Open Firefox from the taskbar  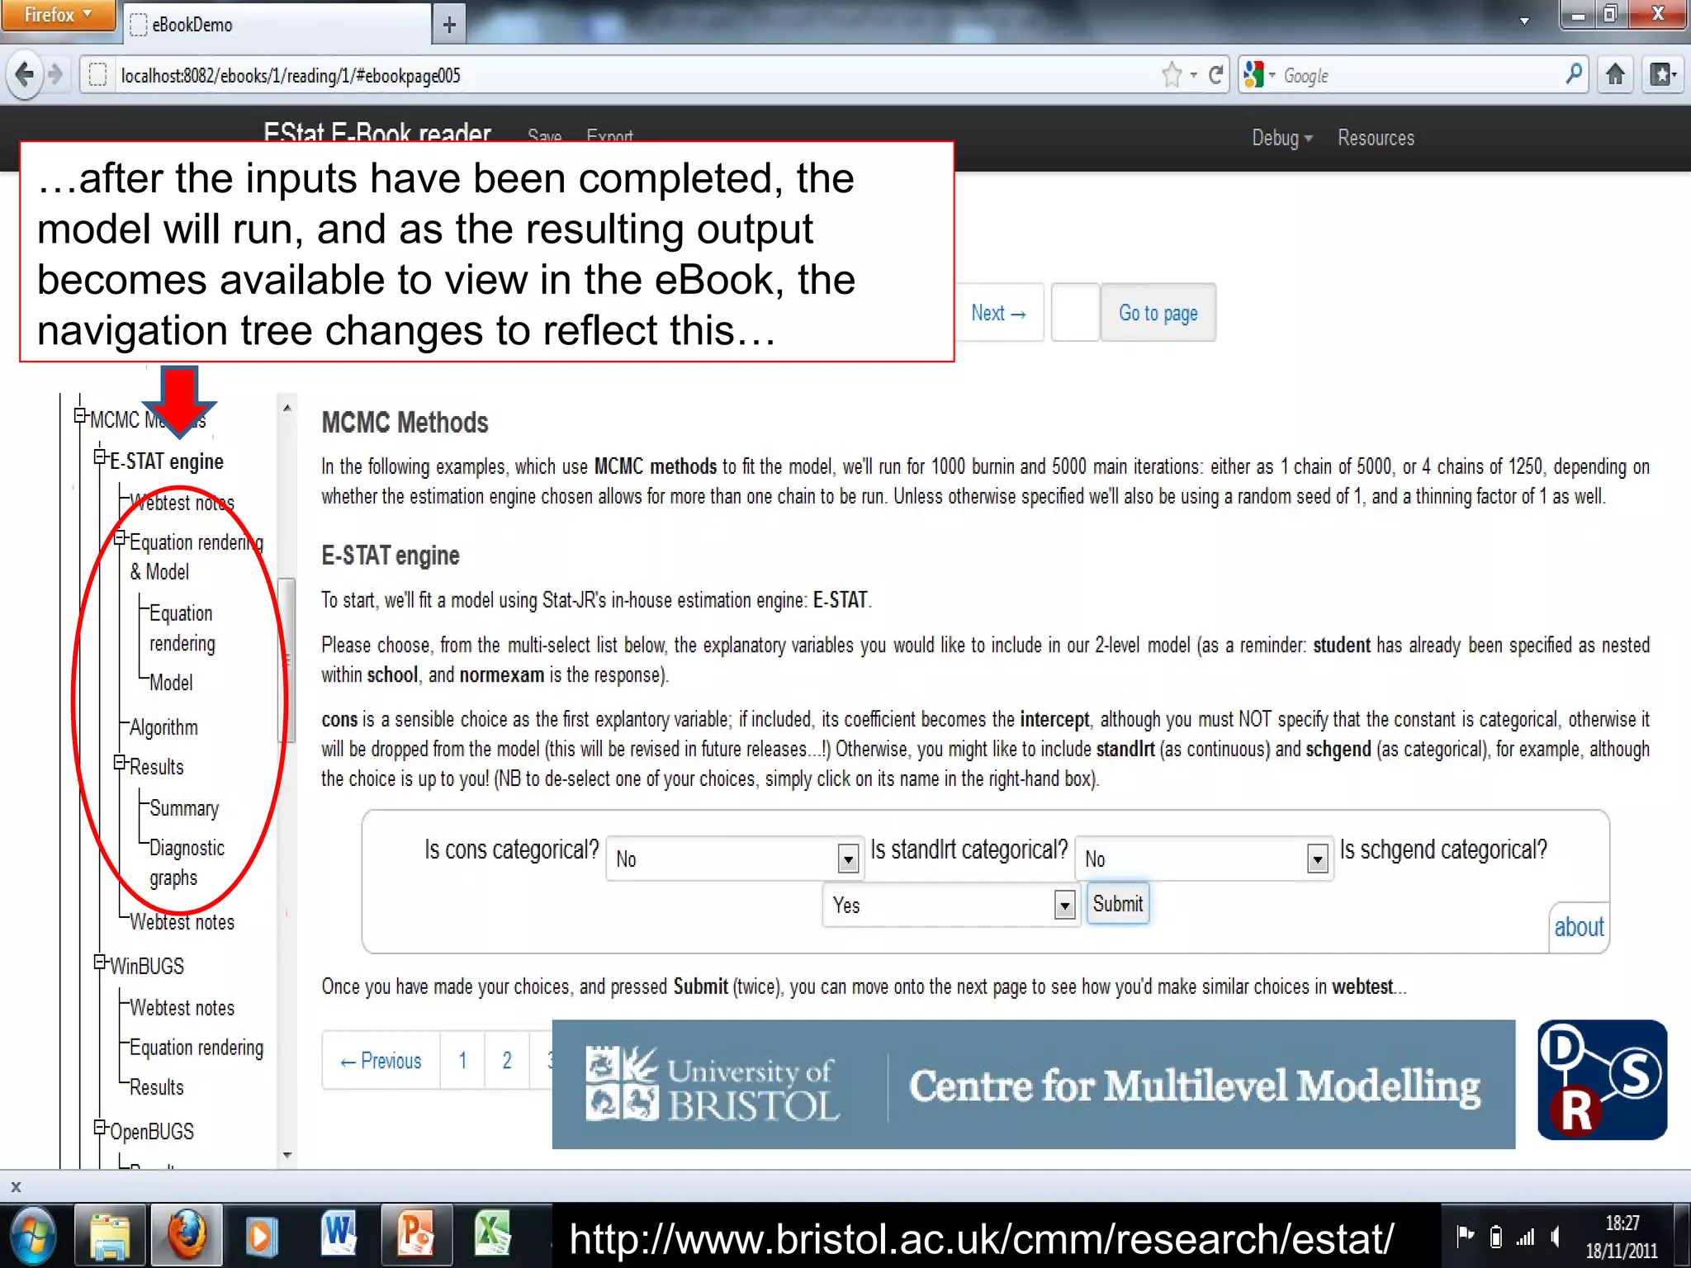(187, 1236)
